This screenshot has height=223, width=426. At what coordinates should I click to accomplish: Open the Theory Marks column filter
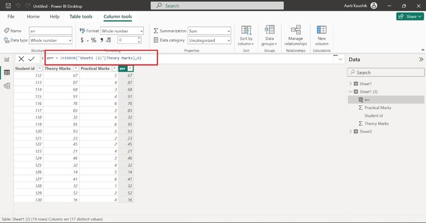point(76,68)
